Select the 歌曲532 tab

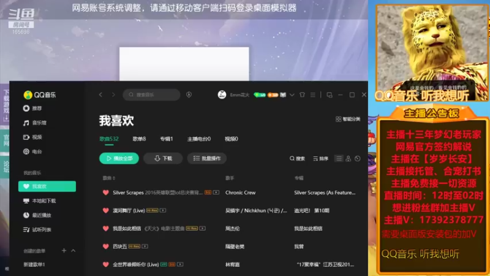[109, 139]
